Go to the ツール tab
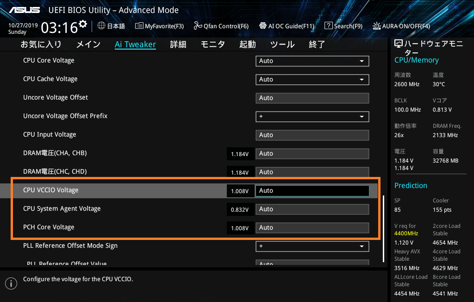 [x=282, y=44]
